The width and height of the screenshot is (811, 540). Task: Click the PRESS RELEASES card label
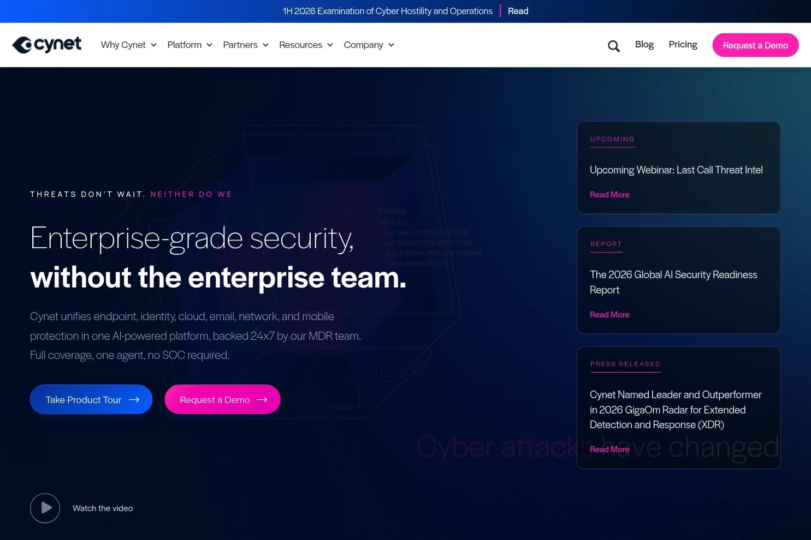pyautogui.click(x=625, y=364)
